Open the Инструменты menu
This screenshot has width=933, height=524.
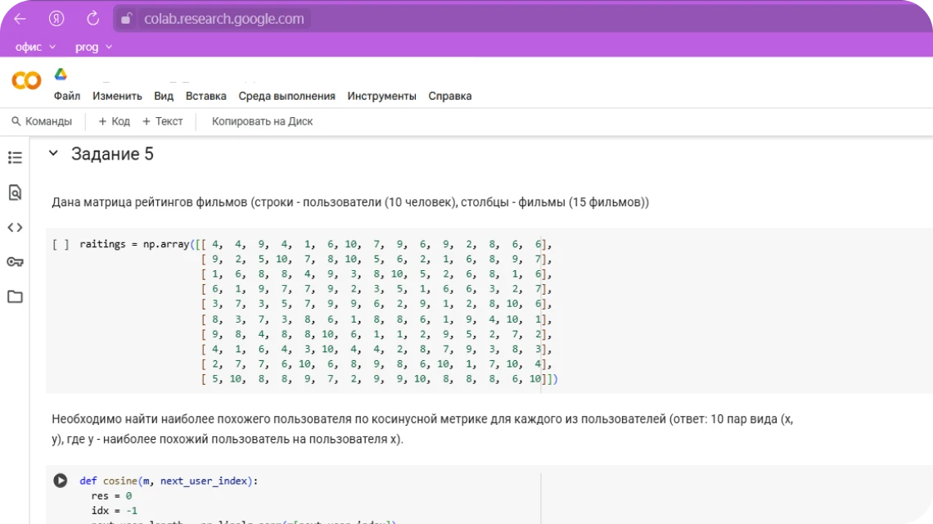coord(381,96)
